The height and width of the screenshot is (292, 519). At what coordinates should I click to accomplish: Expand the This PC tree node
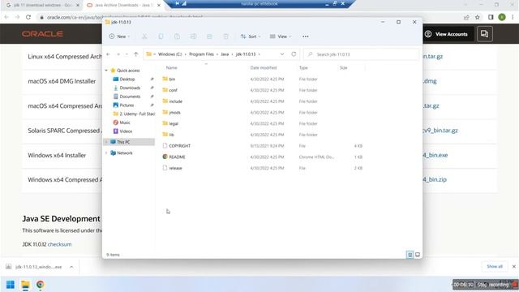click(106, 142)
